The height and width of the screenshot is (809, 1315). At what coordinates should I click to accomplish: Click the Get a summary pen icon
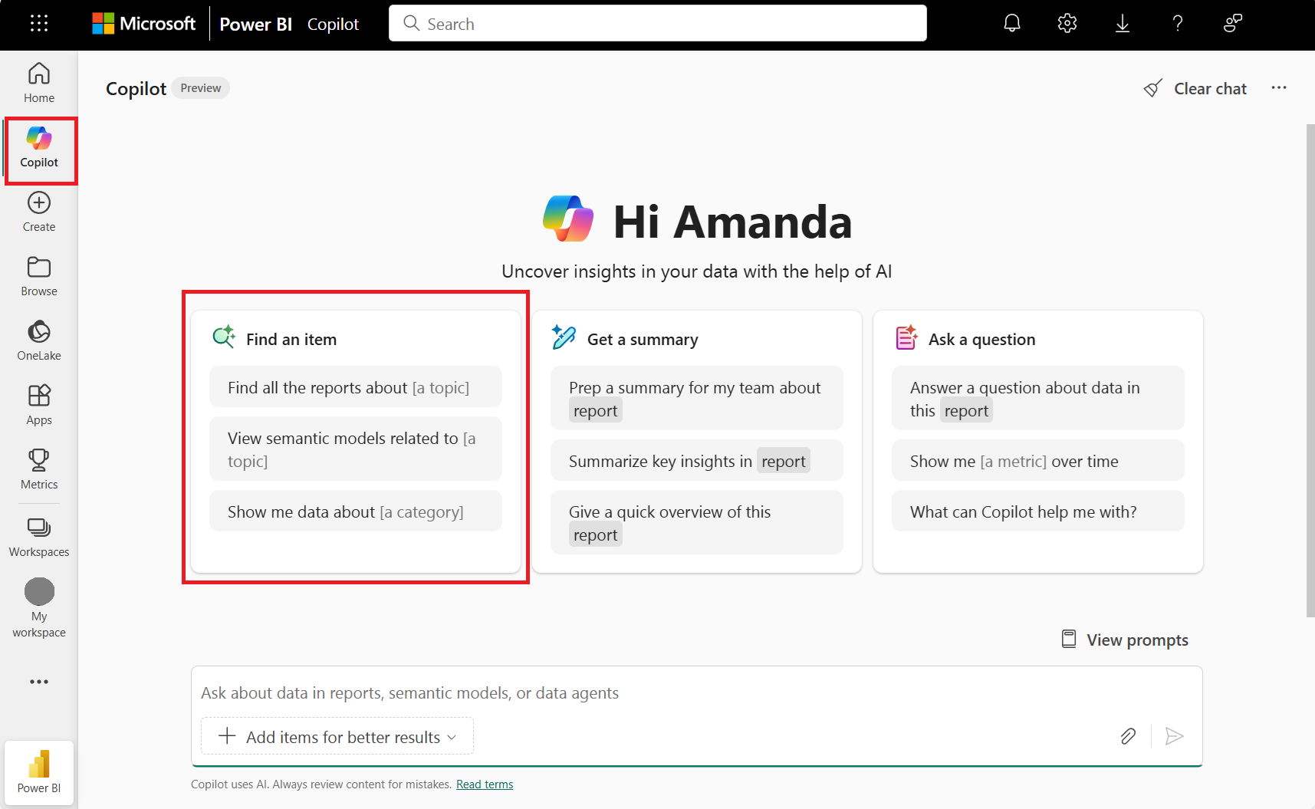pyautogui.click(x=564, y=337)
